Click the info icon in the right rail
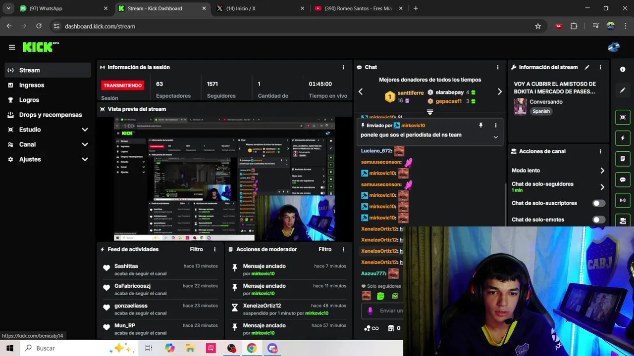The image size is (634, 356). [x=623, y=70]
